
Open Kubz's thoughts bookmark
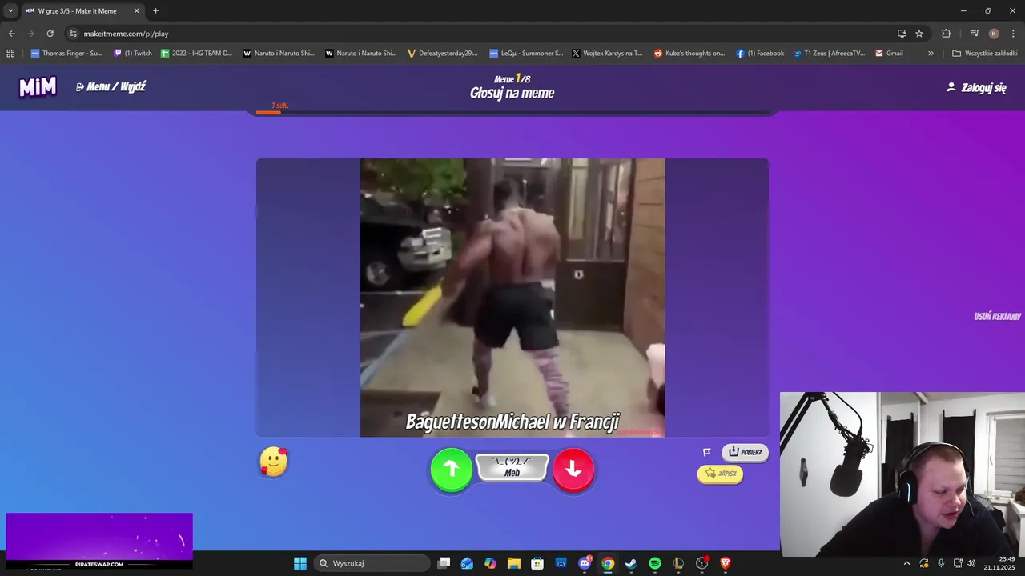click(689, 54)
